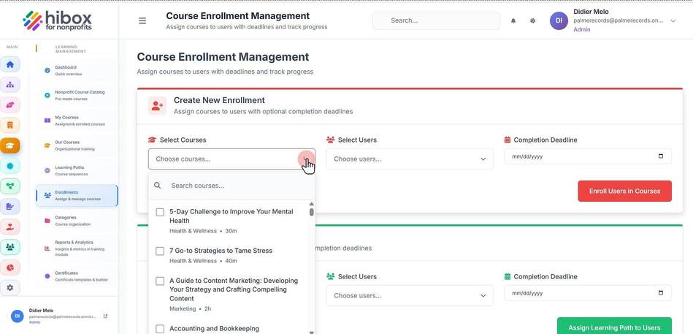Image resolution: width=693 pixels, height=334 pixels.
Task: Open the red hand-holding-person icon
Action: tap(9, 227)
